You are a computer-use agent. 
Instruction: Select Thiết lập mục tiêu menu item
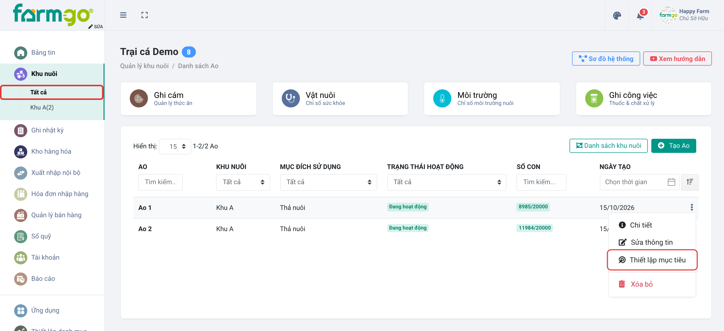pyautogui.click(x=652, y=260)
